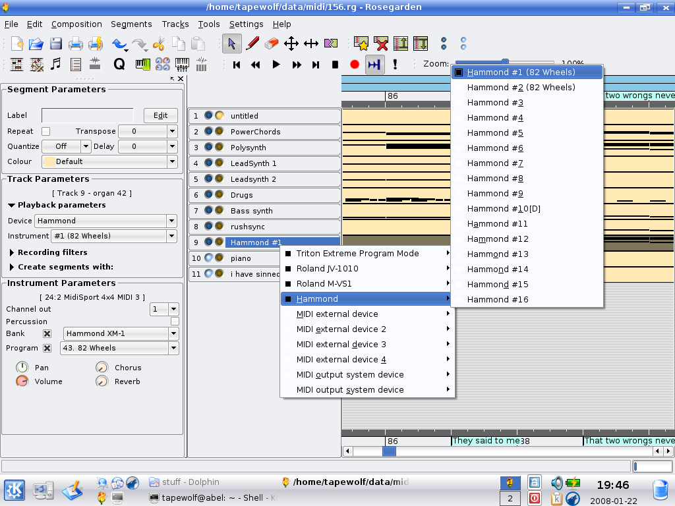Click the Print toolbar icon

click(75, 43)
